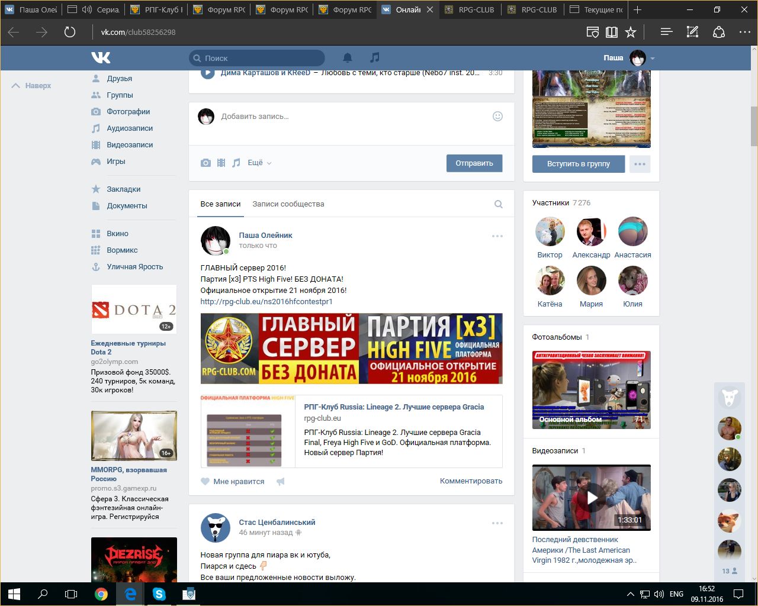The image size is (758, 606).
Task: Like the post with Мне нравится
Action: [233, 482]
